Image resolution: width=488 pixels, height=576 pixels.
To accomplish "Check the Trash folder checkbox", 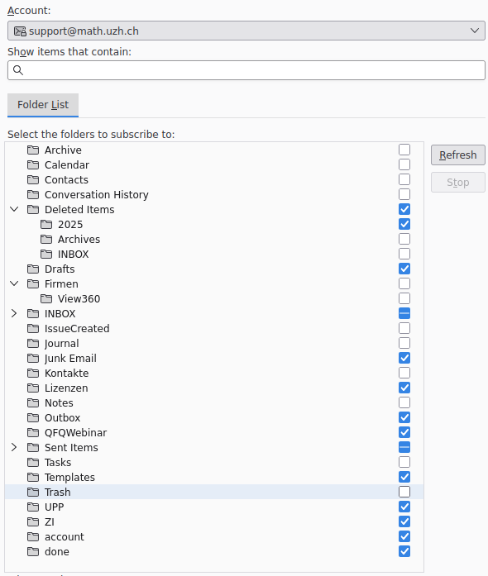I will [404, 492].
